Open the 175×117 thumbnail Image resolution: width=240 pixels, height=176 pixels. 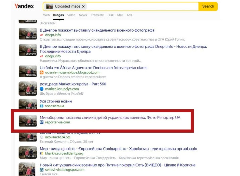28,121
